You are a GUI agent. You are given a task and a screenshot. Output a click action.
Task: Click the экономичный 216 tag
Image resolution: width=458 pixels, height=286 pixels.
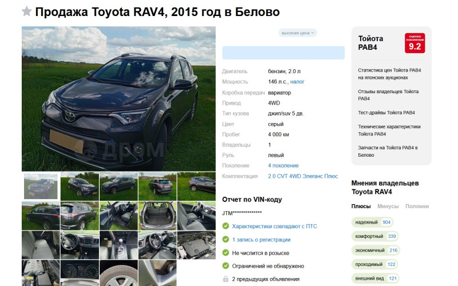[376, 250]
